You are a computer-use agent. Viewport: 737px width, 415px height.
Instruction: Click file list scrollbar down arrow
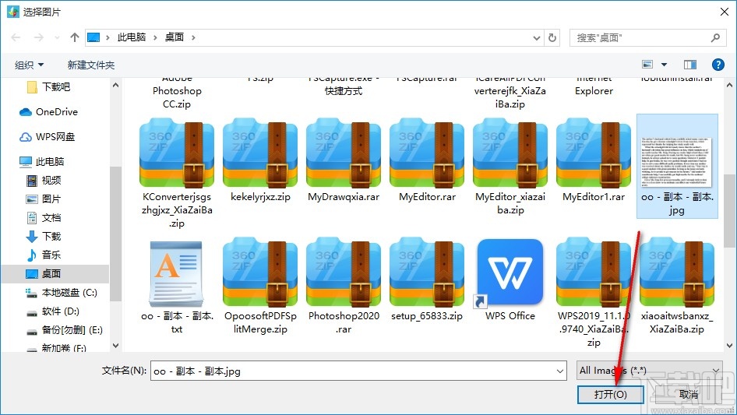pyautogui.click(x=729, y=346)
